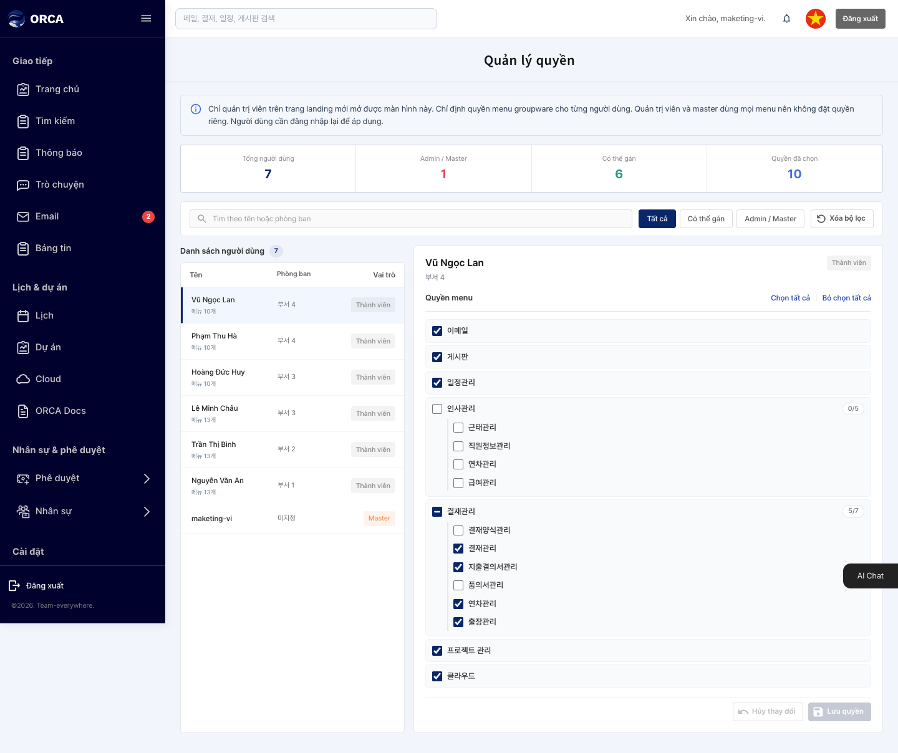898x753 pixels.
Task: Click the info icon in notice banner
Action: [x=196, y=109]
